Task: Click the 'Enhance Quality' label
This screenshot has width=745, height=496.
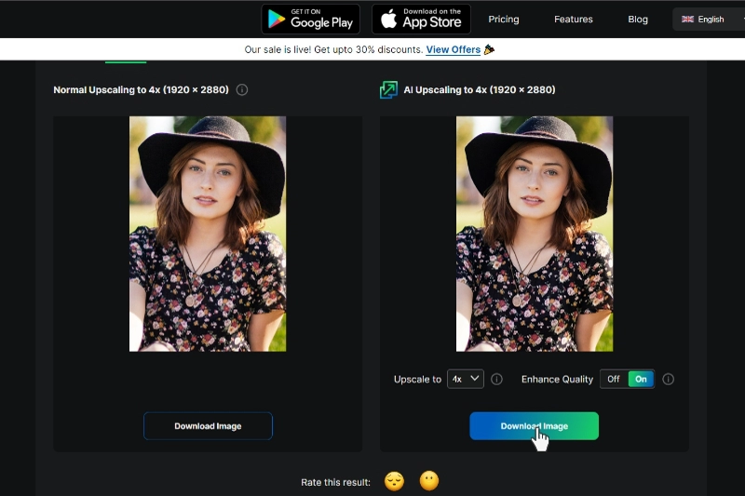Action: (557, 380)
